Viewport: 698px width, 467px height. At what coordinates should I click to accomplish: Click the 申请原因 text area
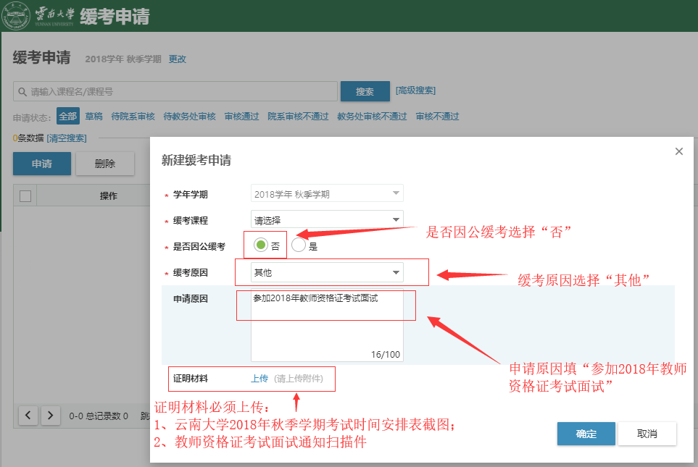326,326
